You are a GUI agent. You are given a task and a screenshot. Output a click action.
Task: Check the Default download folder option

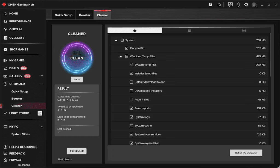tap(132, 82)
